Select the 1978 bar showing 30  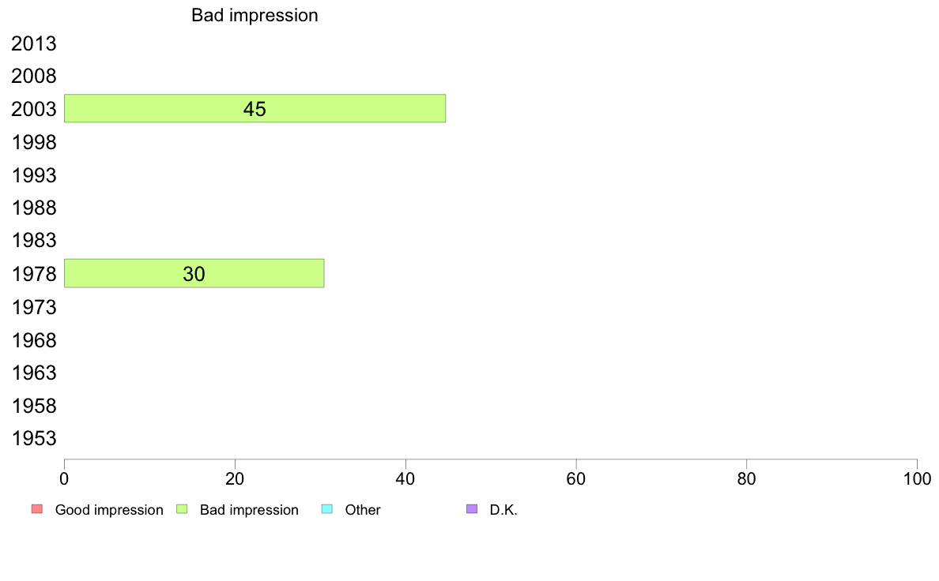coord(194,273)
